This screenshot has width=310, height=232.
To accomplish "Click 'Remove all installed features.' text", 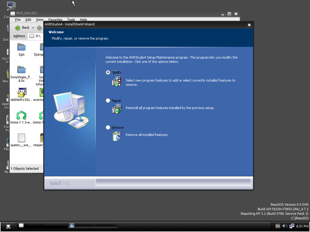I will [147, 135].
